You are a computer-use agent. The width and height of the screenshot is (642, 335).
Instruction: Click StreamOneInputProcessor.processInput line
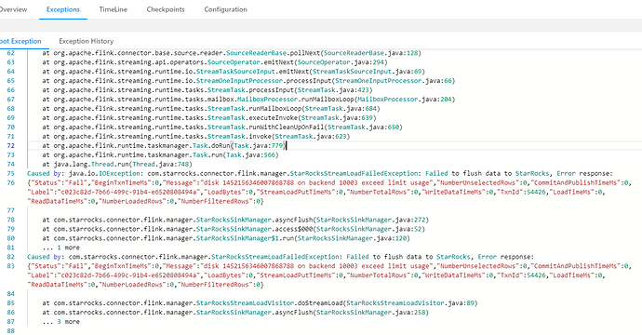(248, 81)
